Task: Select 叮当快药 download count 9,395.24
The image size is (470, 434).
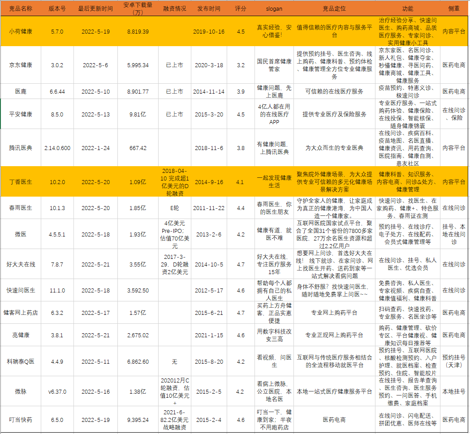Action: (138, 420)
